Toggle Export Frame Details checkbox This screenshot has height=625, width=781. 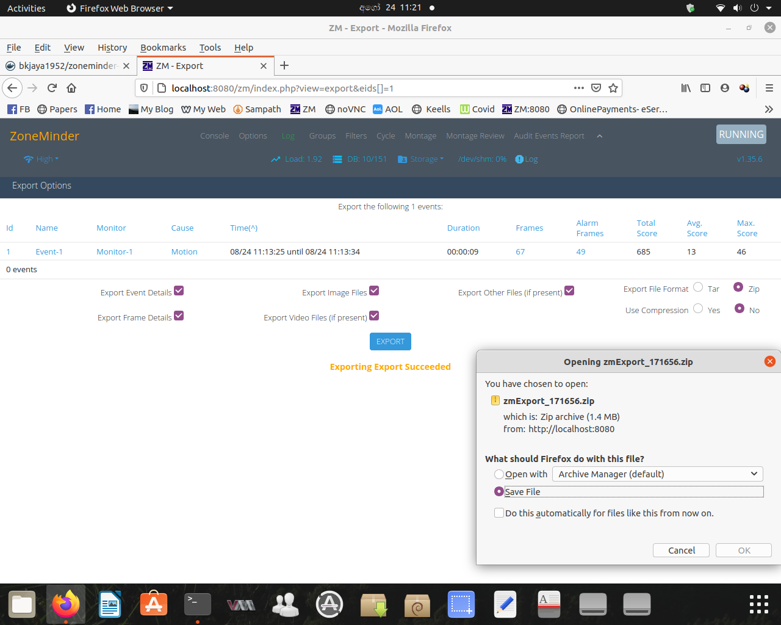pos(179,316)
